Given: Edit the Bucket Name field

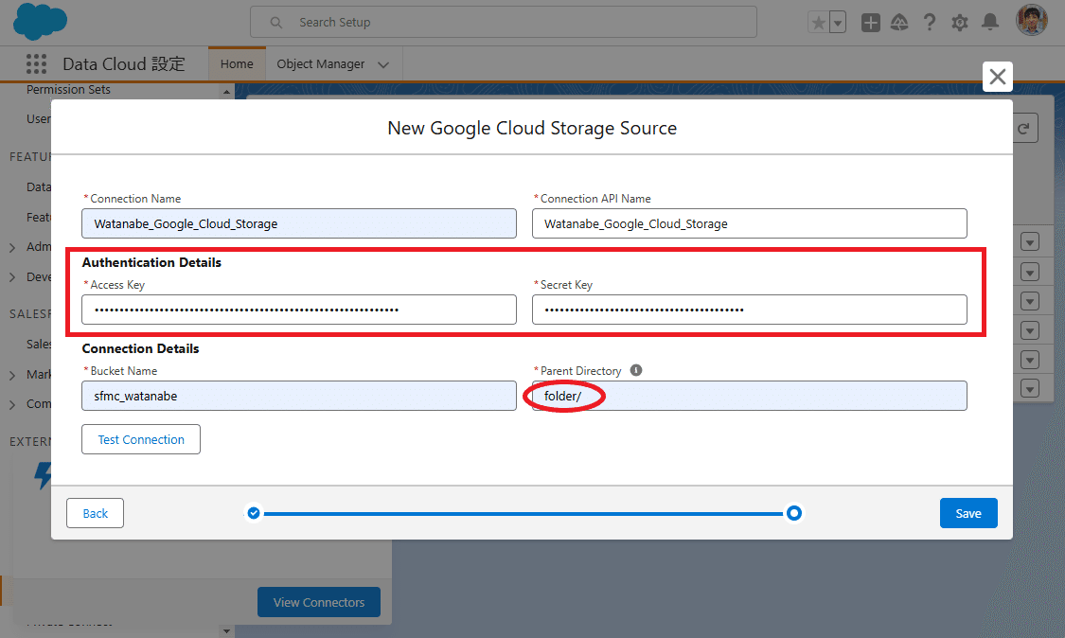Looking at the screenshot, I should [x=299, y=396].
